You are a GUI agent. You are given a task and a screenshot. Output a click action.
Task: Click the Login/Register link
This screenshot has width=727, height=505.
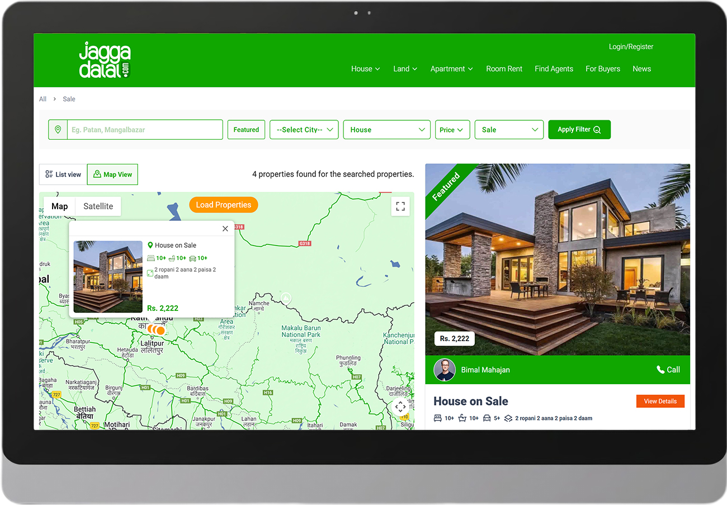click(631, 47)
